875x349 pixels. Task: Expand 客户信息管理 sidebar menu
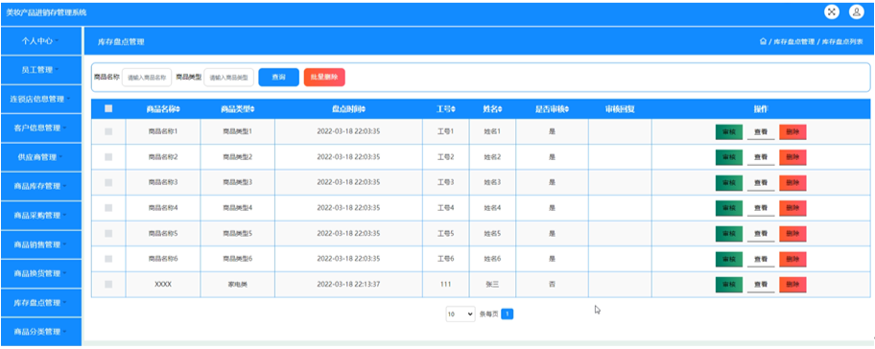[x=41, y=128]
